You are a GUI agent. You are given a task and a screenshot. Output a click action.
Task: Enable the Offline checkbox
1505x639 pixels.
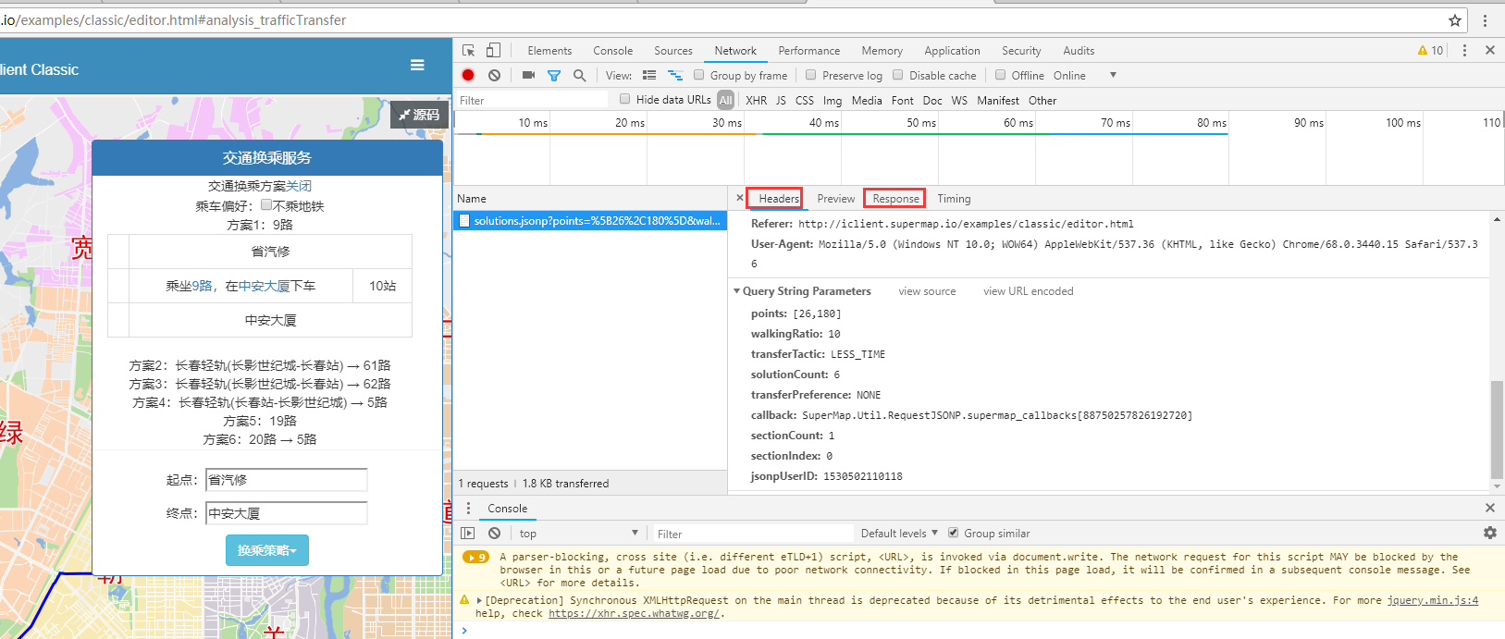(1000, 76)
